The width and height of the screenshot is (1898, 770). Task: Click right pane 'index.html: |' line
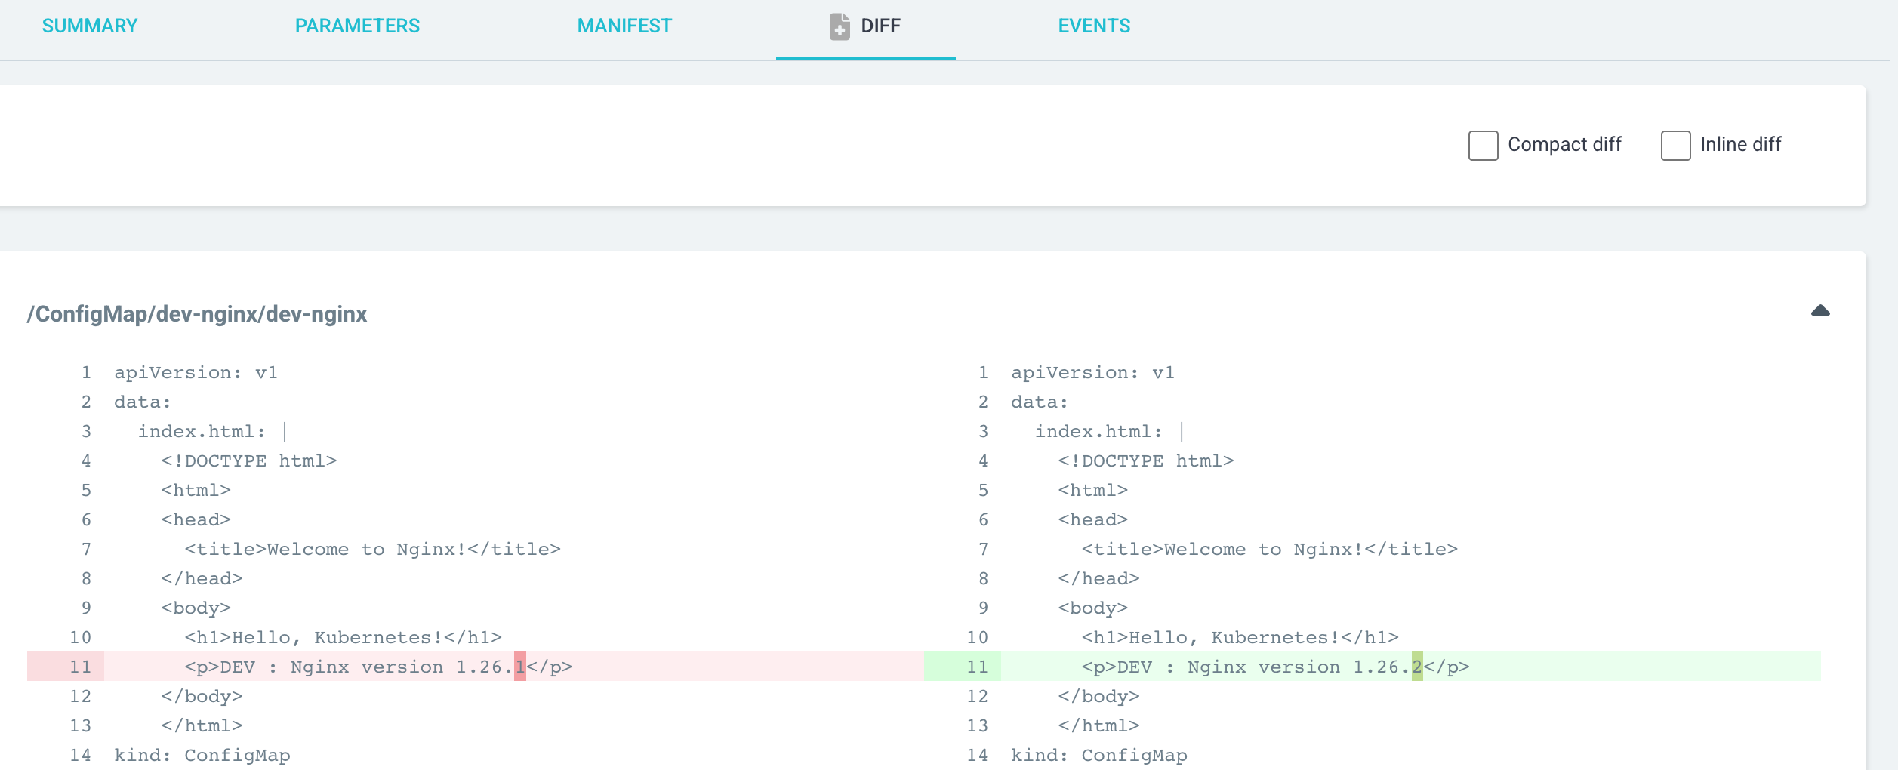1110,432
